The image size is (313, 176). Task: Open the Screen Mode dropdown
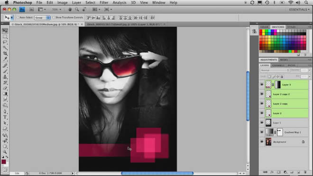coord(108,9)
